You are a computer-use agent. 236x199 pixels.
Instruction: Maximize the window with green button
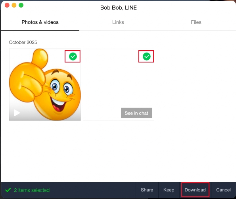(21, 5)
